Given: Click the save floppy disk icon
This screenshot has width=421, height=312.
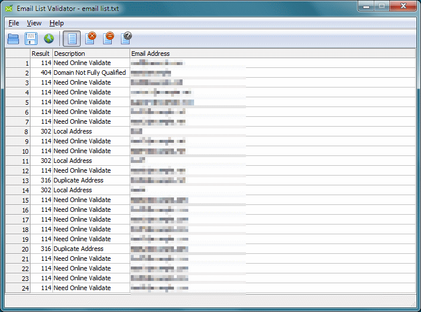Looking at the screenshot, I should pyautogui.click(x=31, y=39).
